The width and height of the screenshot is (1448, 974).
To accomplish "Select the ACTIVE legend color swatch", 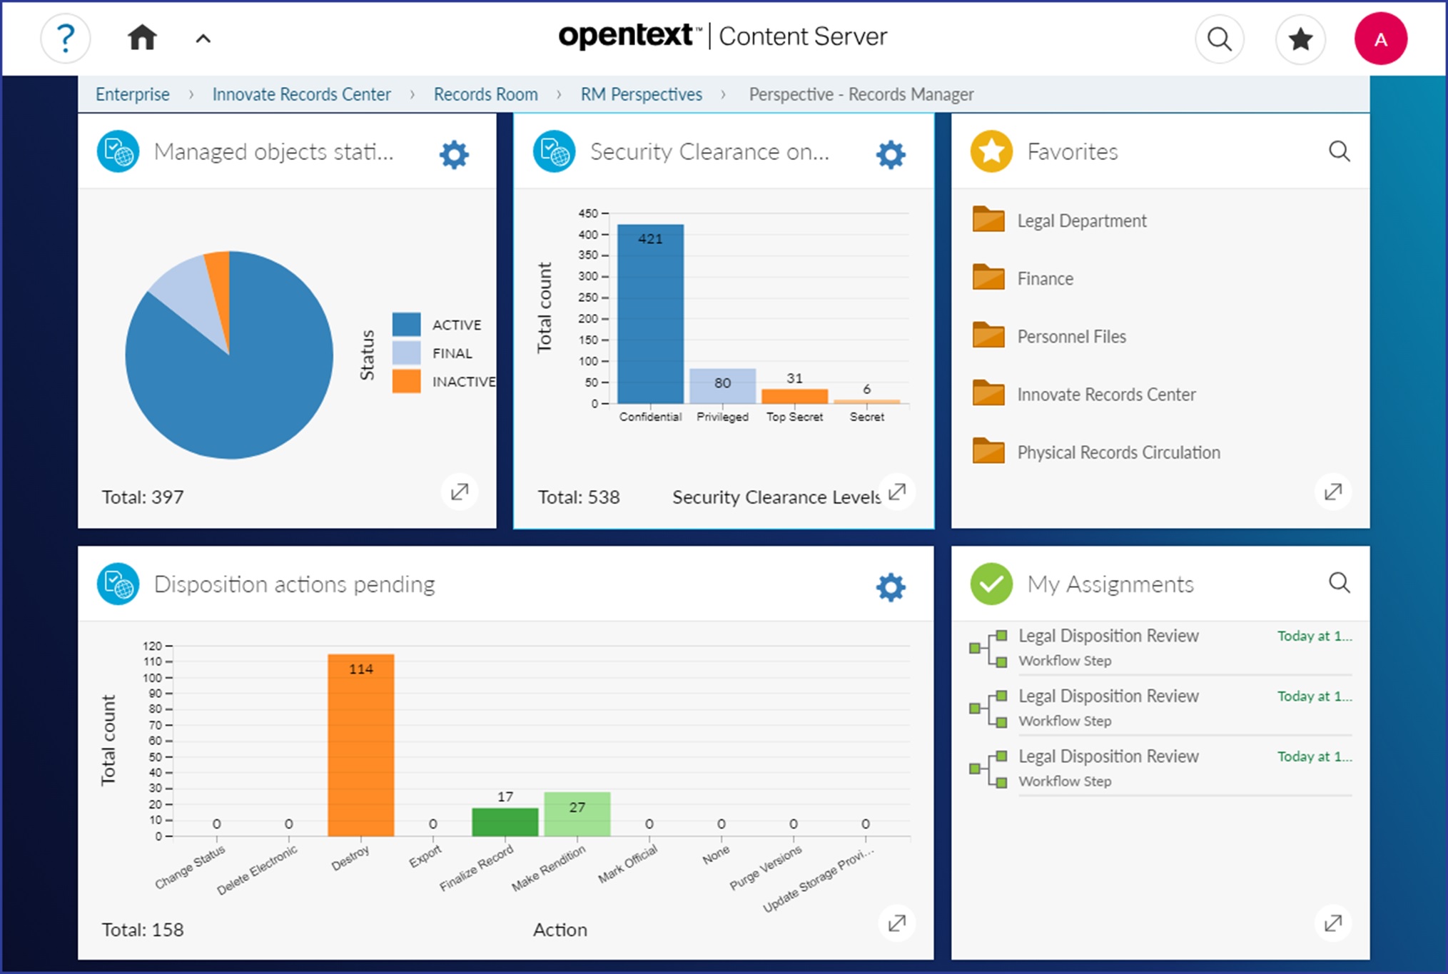I will (406, 324).
